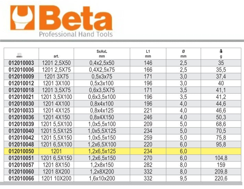Click the weight icon in table header
Image resolution: width=244 pixels, height=189 pixels.
pos(221,51)
